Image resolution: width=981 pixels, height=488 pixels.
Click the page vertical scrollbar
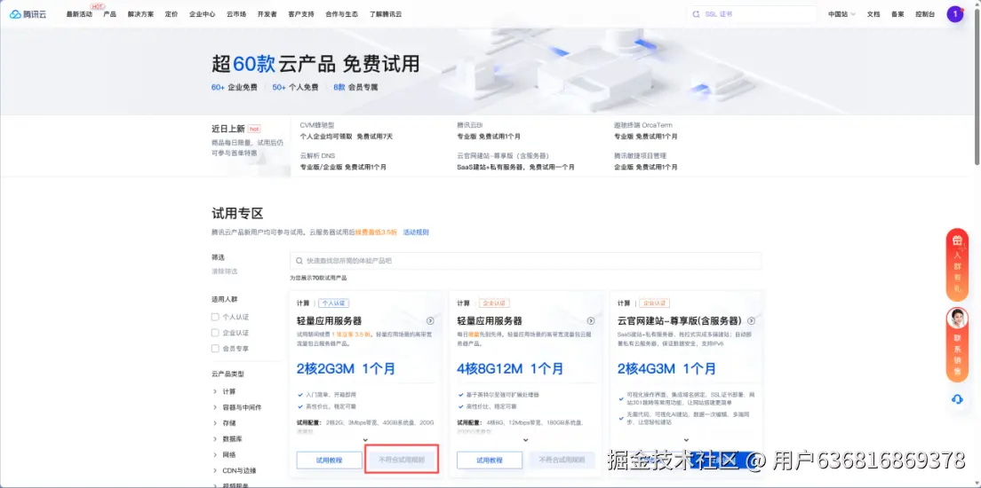click(x=977, y=88)
